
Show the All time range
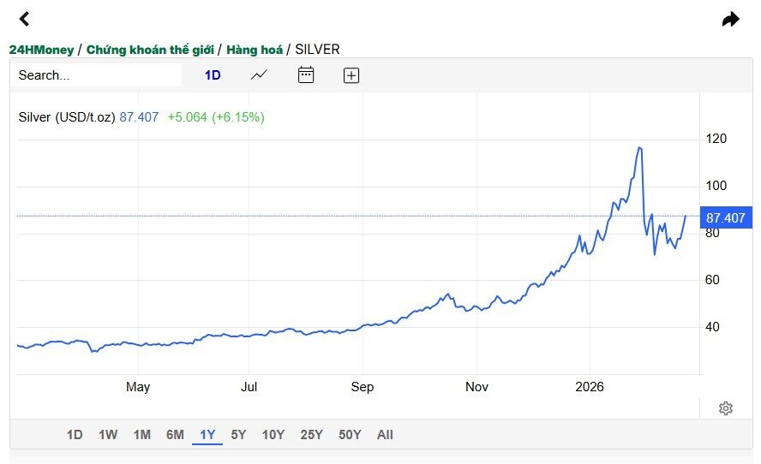385,434
